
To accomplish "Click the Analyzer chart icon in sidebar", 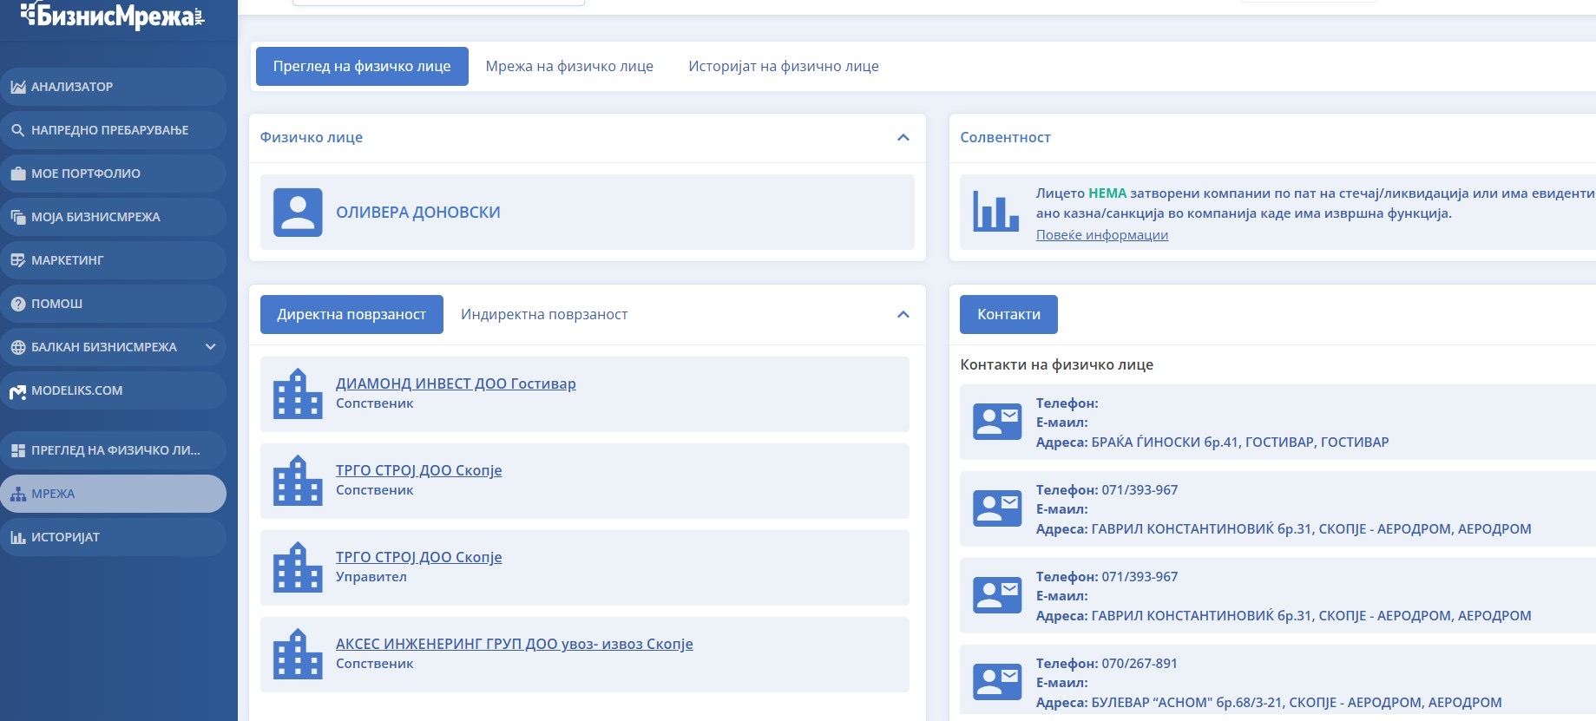I will coord(17,87).
